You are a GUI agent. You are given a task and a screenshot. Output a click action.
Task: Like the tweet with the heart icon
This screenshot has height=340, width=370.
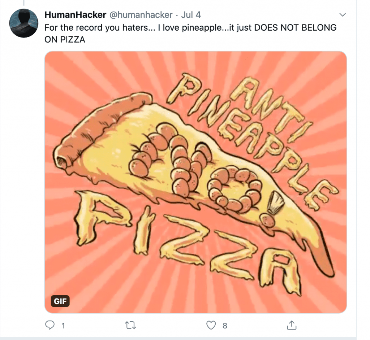211,325
